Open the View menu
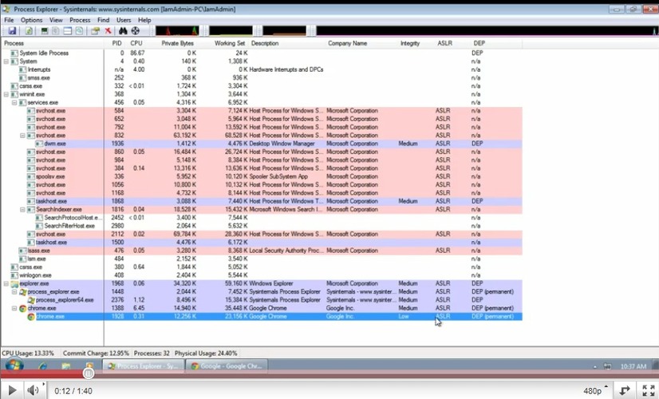This screenshot has width=659, height=399. coord(56,20)
